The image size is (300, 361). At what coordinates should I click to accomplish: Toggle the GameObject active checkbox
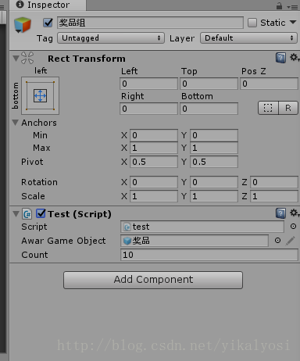[x=48, y=23]
